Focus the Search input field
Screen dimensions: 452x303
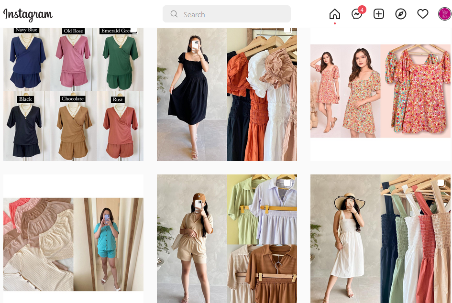[x=227, y=14]
